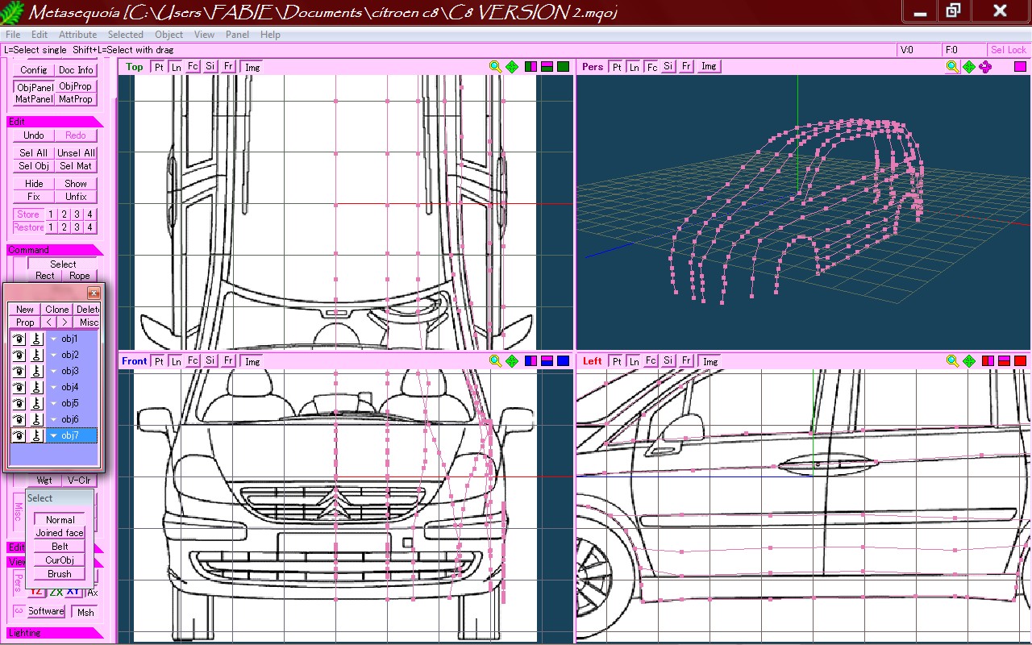Select the full-view layout icon in the Top viewport
This screenshot has width=1032, height=645.
tap(563, 67)
